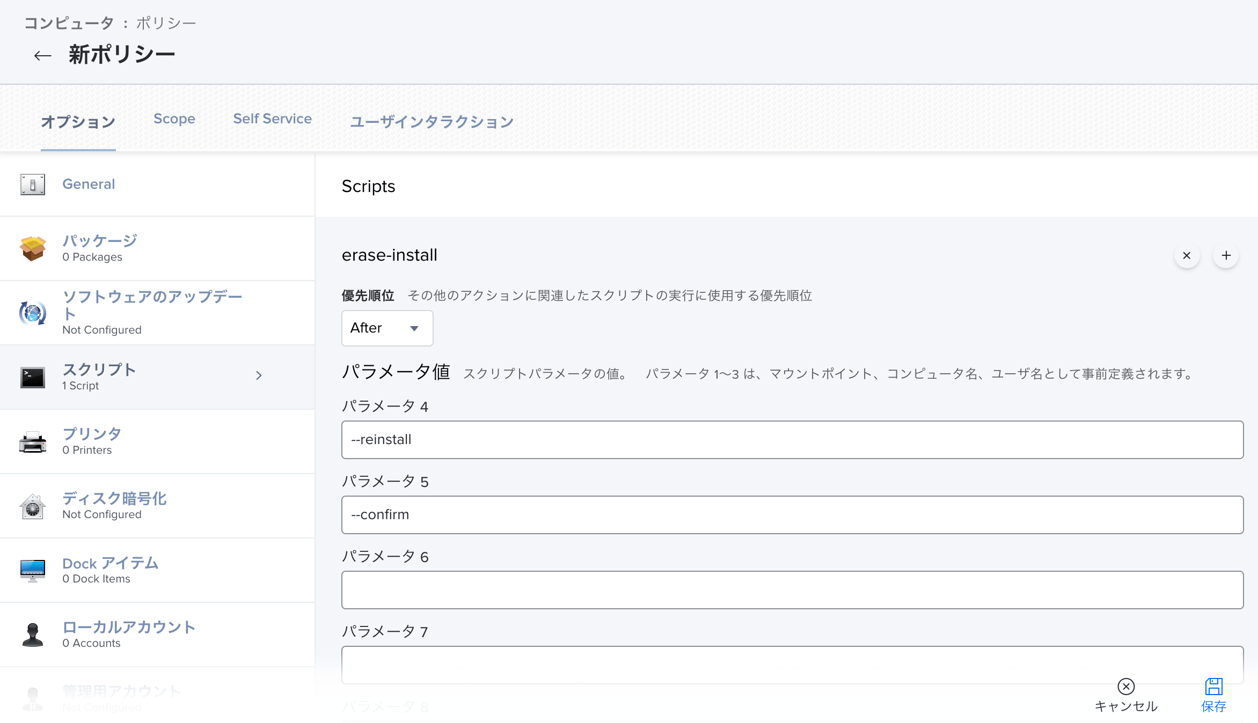Switch to the オプション tab
Viewport: 1258px width, 723px height.
(x=78, y=121)
